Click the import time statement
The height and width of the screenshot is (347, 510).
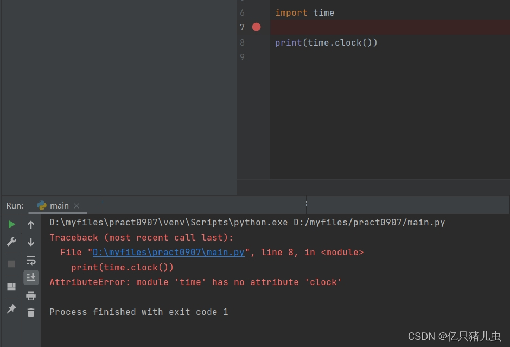[x=304, y=12]
